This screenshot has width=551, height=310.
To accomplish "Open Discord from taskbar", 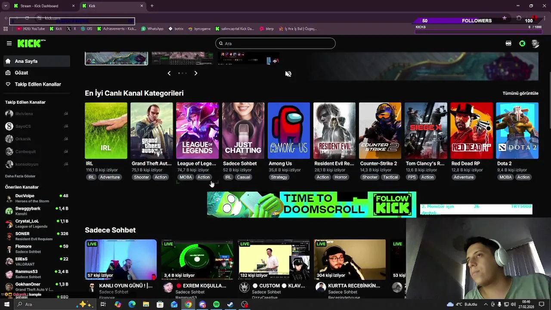I will (x=202, y=304).
